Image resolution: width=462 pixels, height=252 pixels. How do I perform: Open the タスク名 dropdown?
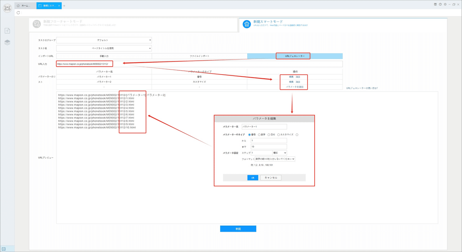pyautogui.click(x=104, y=48)
